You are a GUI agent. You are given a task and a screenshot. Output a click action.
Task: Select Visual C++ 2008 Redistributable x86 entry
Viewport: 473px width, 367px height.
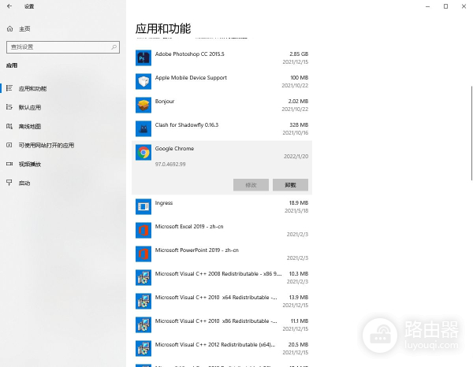222,277
